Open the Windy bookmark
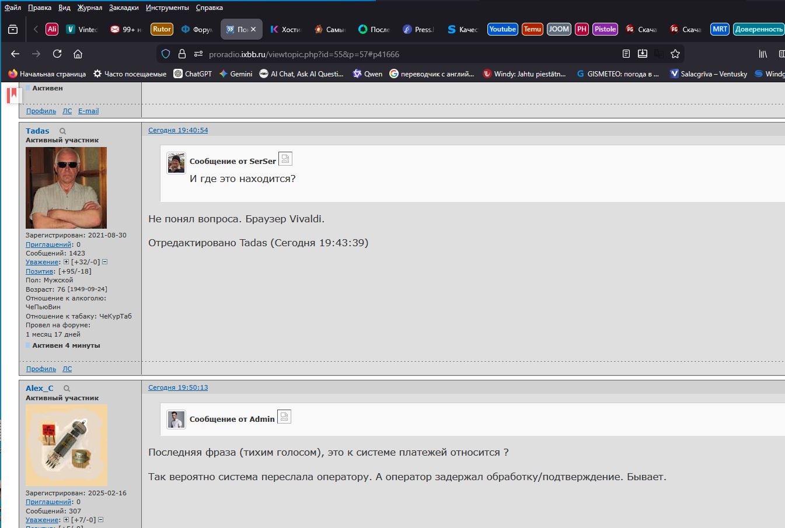 click(x=524, y=74)
